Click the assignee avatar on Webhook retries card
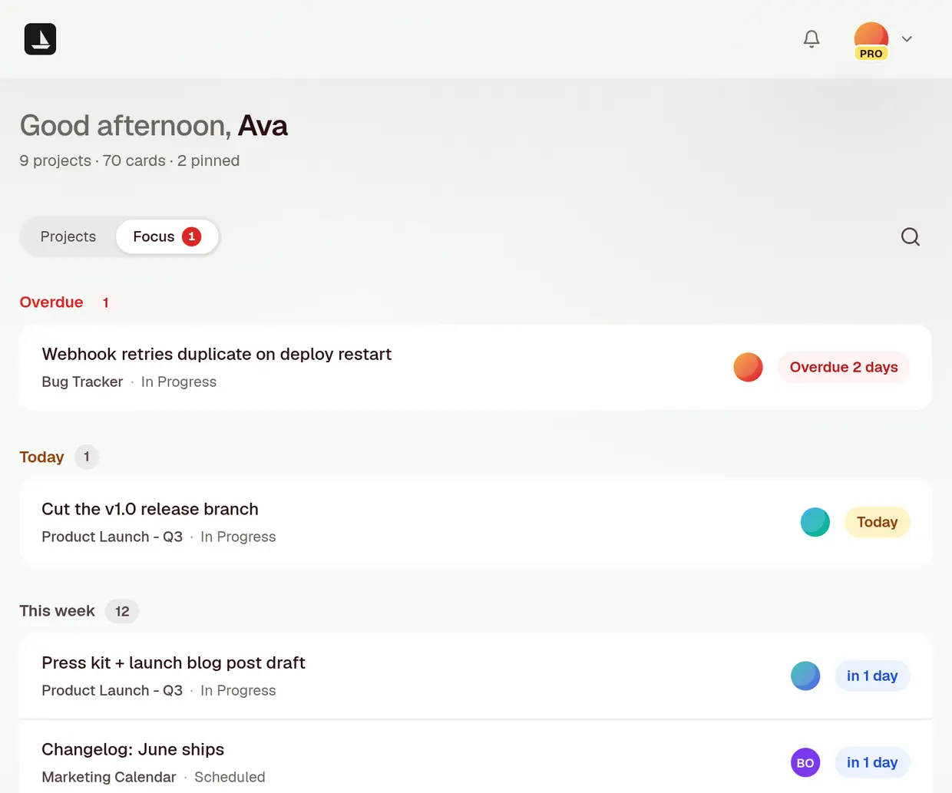 (748, 367)
